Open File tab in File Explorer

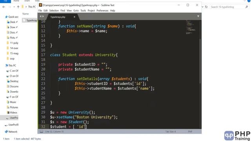[x=5, y=1]
